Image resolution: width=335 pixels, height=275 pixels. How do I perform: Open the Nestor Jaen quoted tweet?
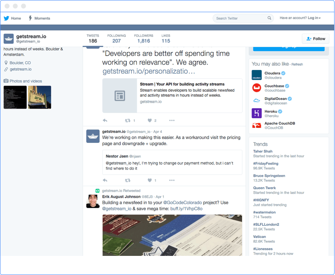coord(172,162)
